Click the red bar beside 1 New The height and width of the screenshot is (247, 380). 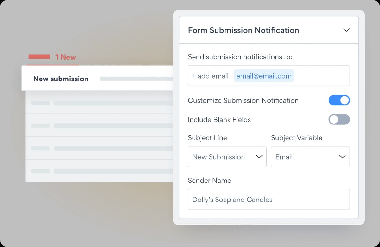(39, 57)
